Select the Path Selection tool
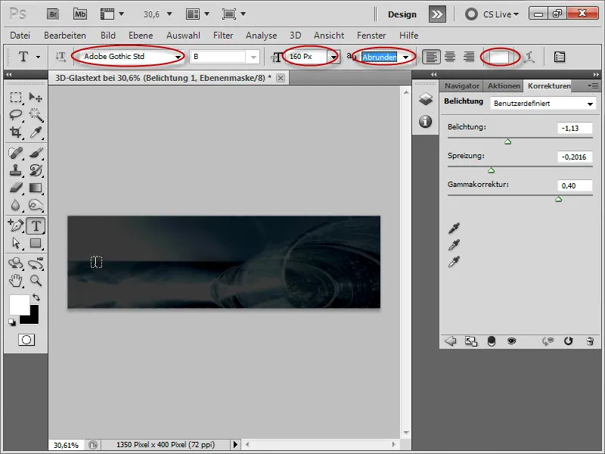Screen dimensions: 605x454 tap(16, 243)
